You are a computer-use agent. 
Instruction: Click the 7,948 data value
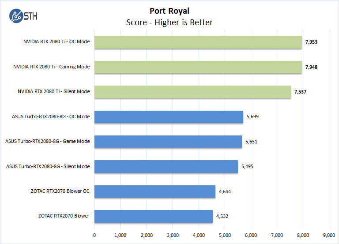pos(311,67)
